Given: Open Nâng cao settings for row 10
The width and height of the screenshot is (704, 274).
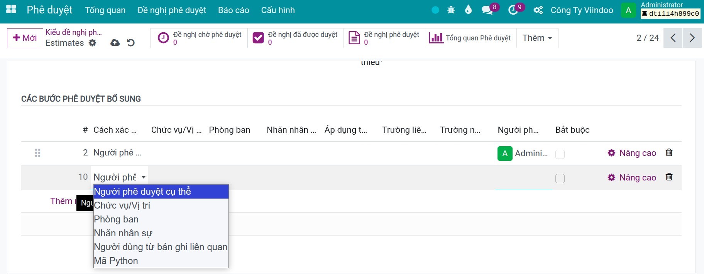Looking at the screenshot, I should click(632, 177).
